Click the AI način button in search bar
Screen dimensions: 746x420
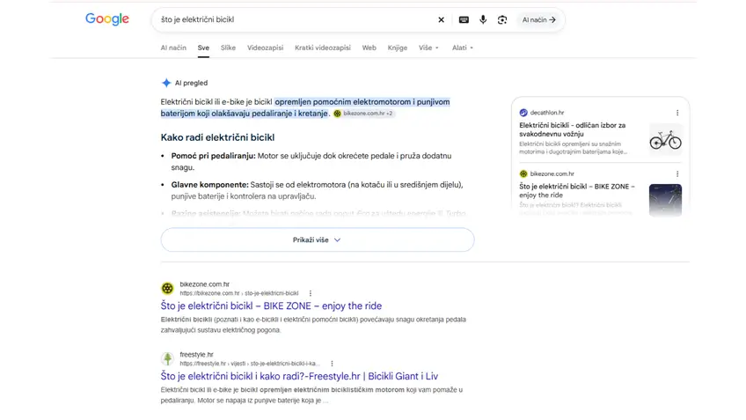click(538, 20)
